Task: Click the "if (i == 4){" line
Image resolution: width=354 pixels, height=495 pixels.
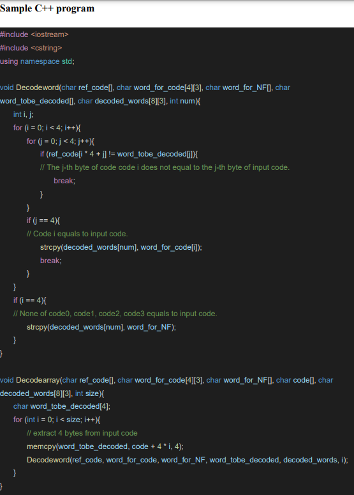Action: click(x=29, y=300)
